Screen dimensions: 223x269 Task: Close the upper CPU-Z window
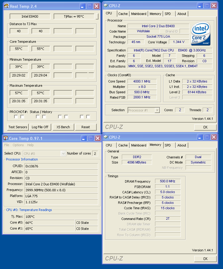point(214,6)
